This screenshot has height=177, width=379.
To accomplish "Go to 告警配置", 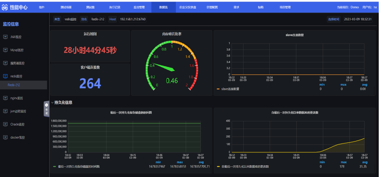I will pyautogui.click(x=212, y=7).
